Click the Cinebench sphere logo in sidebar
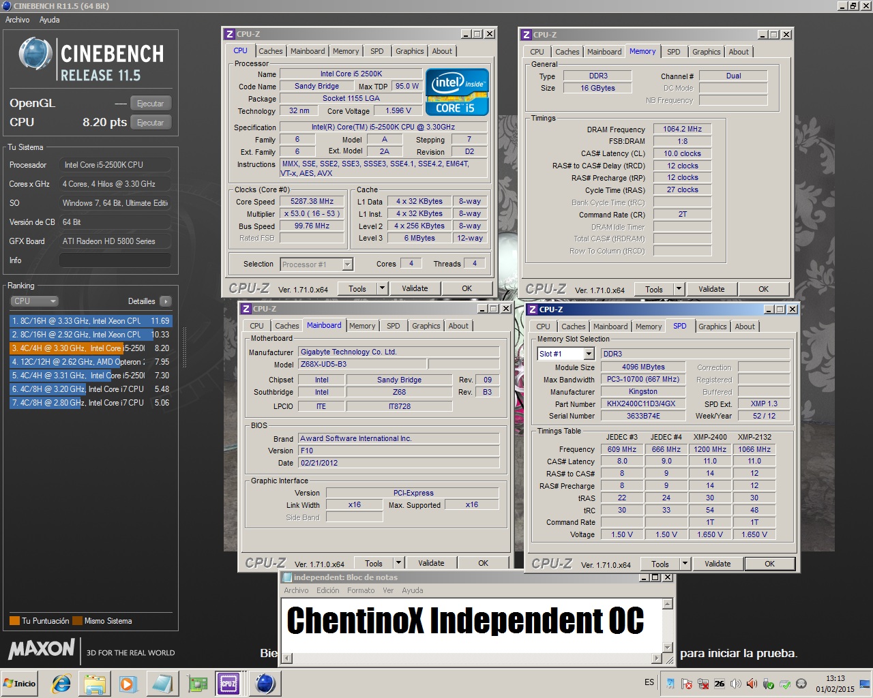The width and height of the screenshot is (873, 698). coord(35,55)
